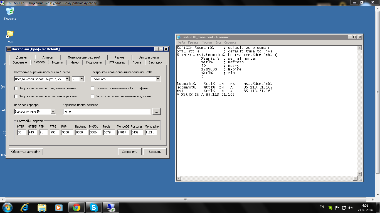380x213 pixels.
Task: Click the Сохранить button
Action: (130, 152)
